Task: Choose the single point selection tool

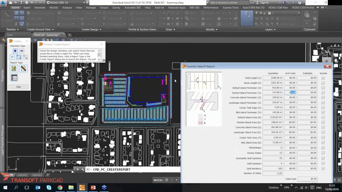Action: [12, 57]
